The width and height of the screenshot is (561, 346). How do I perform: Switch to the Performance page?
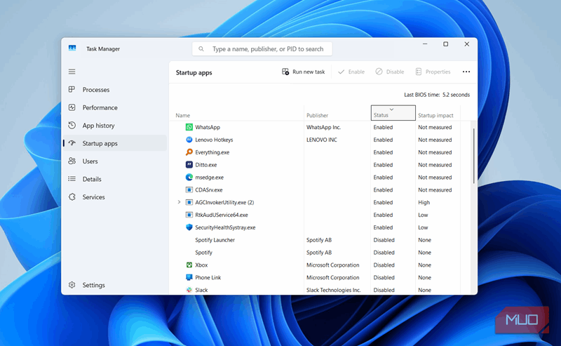tap(100, 108)
